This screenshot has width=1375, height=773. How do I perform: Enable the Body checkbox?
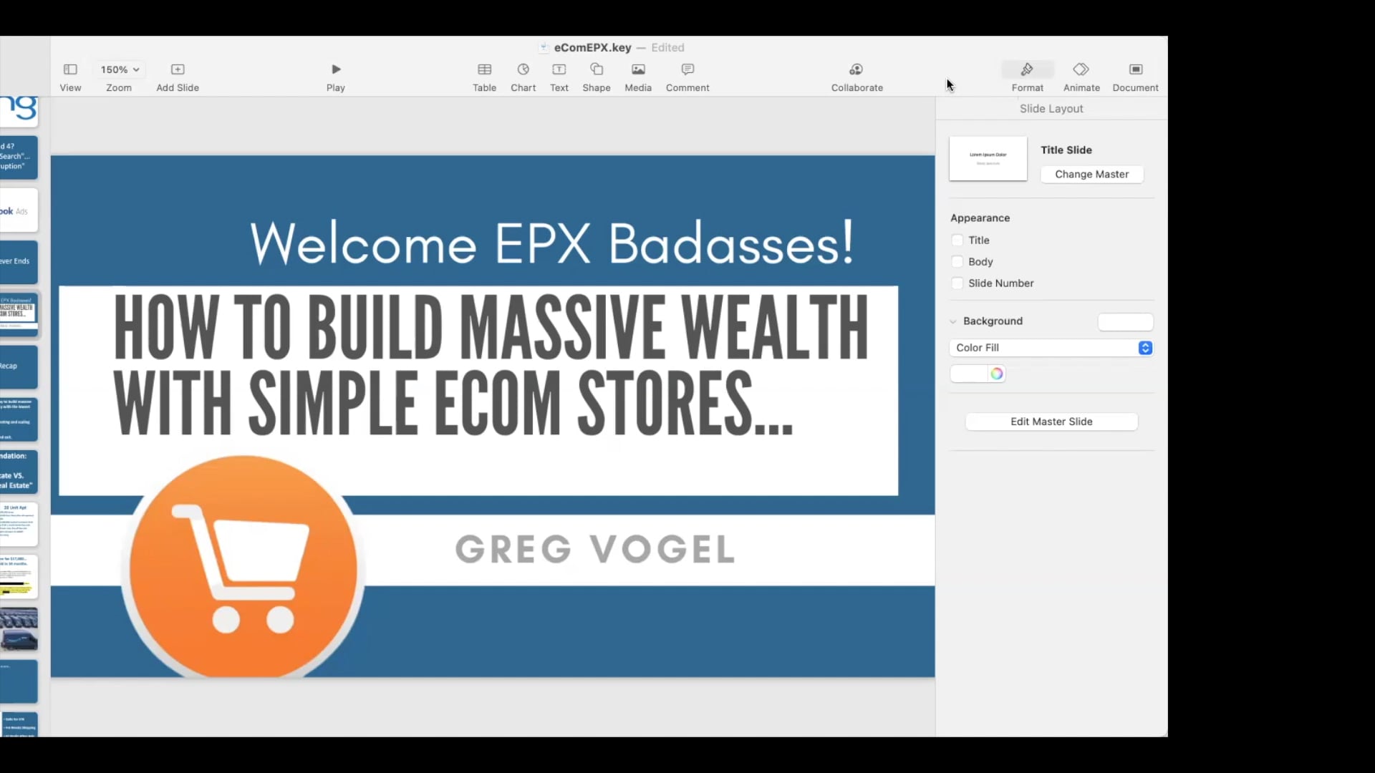click(957, 261)
